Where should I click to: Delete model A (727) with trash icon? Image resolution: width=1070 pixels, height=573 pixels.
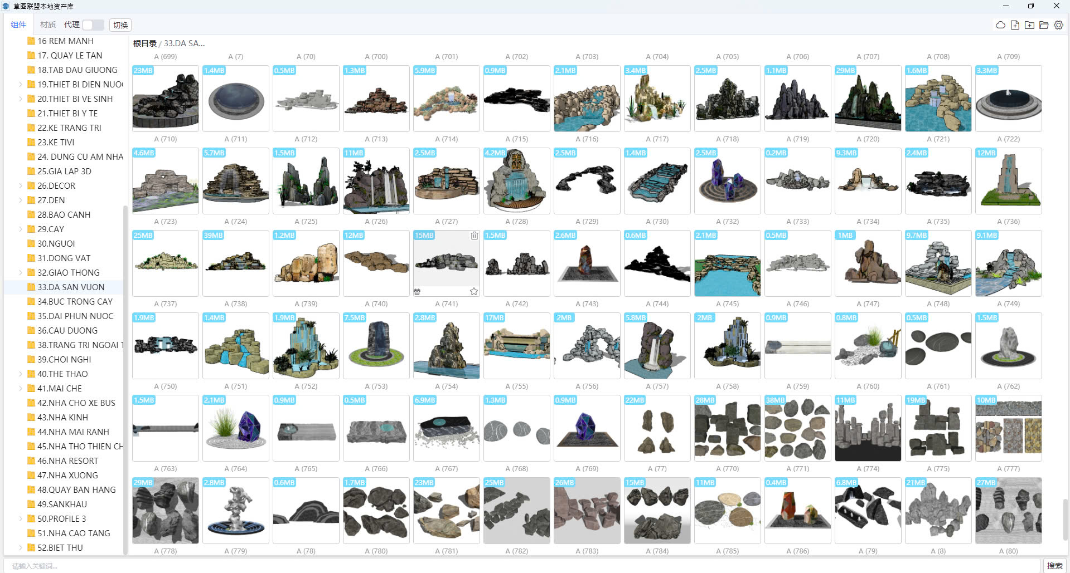(x=474, y=236)
